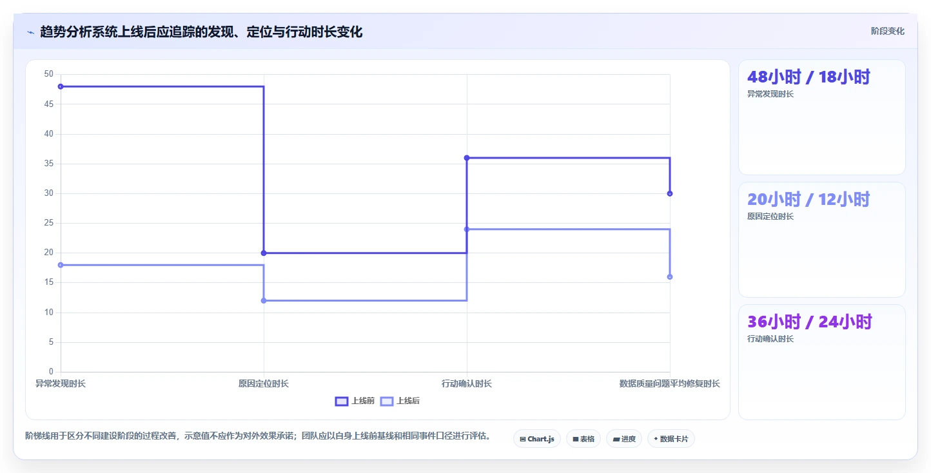Click the chart icon beside the title
The image size is (931, 473).
[x=30, y=32]
